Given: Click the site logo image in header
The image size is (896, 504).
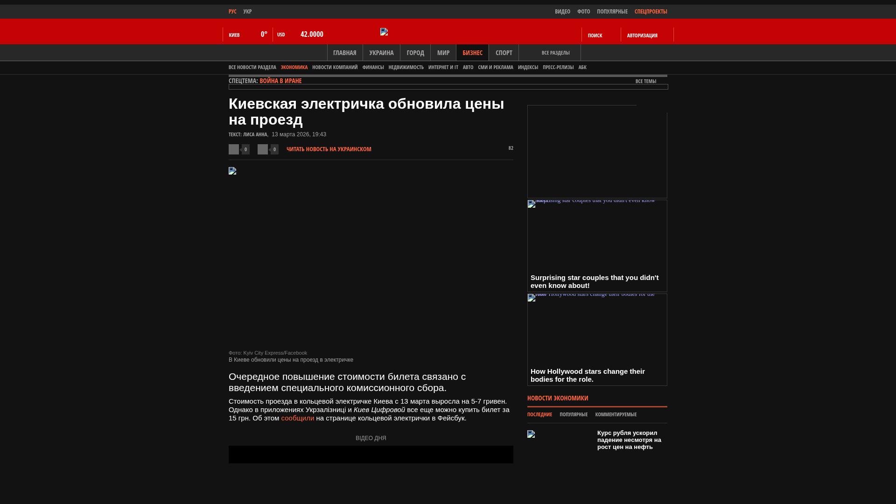Looking at the screenshot, I should point(384,32).
